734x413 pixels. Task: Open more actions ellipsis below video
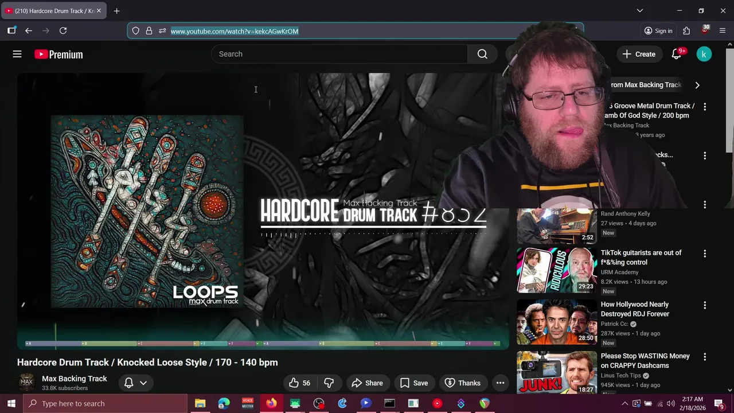click(500, 383)
